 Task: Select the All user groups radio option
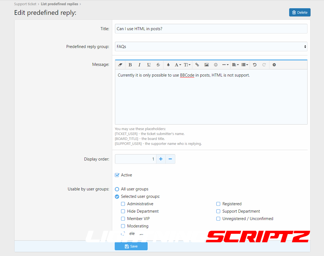(117, 189)
